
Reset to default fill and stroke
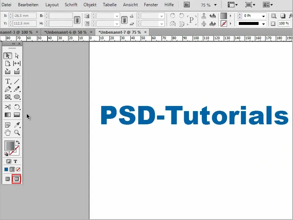click(6, 154)
